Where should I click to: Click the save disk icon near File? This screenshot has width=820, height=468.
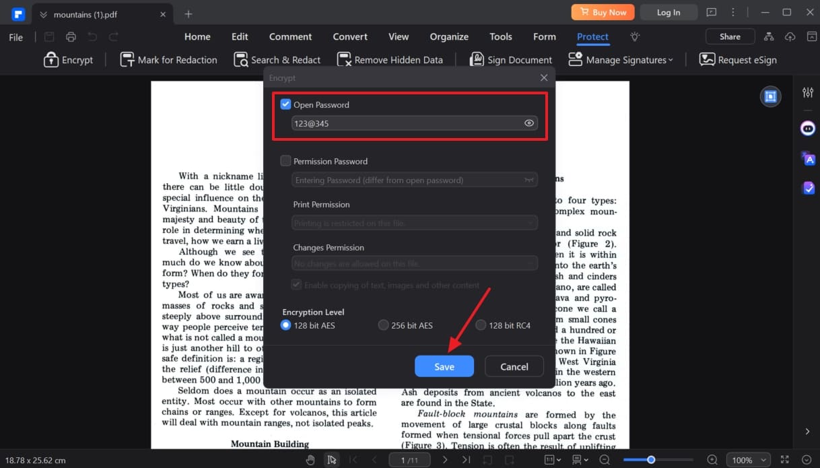click(49, 37)
